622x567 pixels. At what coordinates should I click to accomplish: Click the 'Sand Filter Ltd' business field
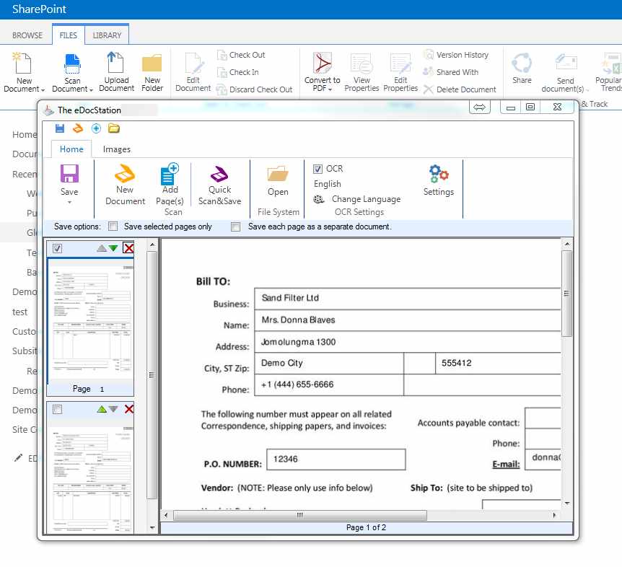pyautogui.click(x=408, y=298)
